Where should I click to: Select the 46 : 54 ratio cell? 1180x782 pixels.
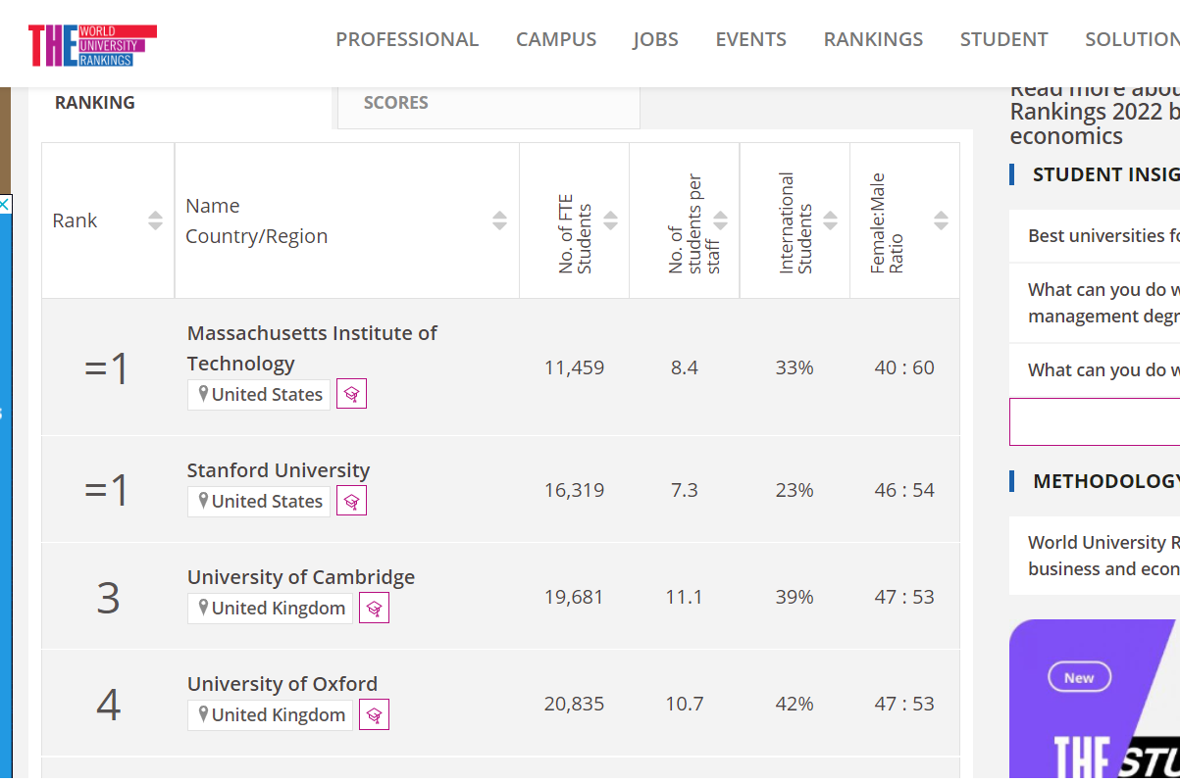[904, 490]
